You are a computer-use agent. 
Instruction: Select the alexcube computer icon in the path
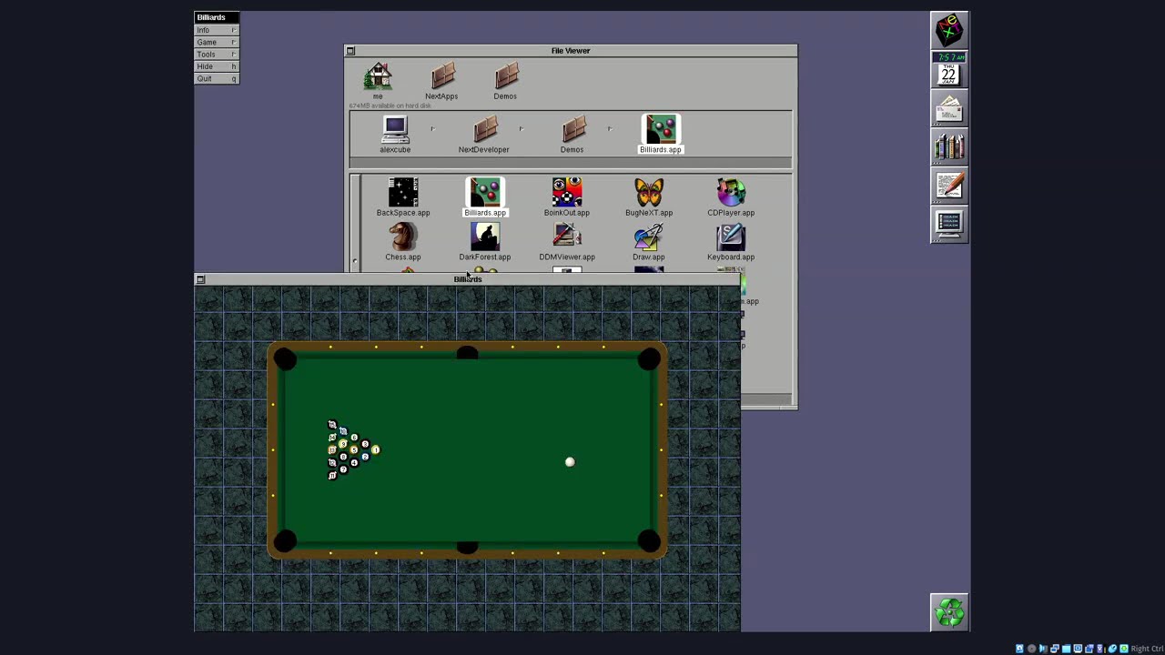(x=395, y=135)
